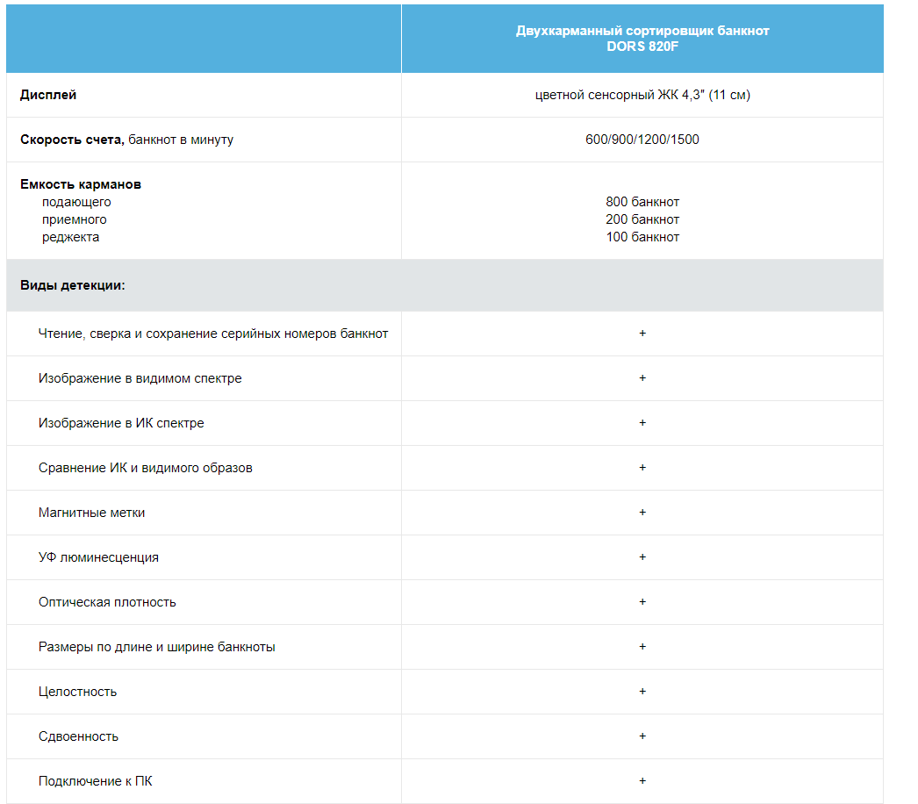
Task: Select 'Изображение в видимом спектре' row label
Action: [x=140, y=378]
